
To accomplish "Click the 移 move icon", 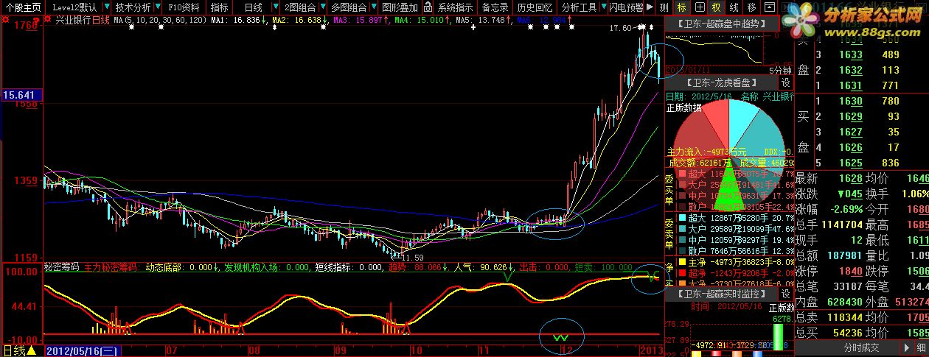I will (751, 7).
